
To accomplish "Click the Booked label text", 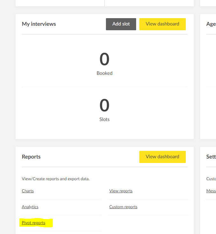I will [x=104, y=73].
